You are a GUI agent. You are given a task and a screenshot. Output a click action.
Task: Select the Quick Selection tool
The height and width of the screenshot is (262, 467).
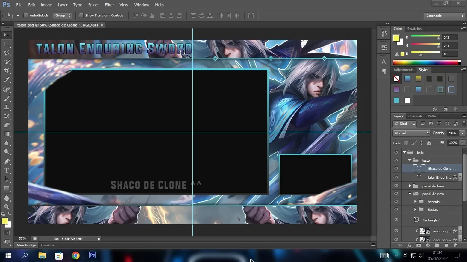pyautogui.click(x=7, y=62)
